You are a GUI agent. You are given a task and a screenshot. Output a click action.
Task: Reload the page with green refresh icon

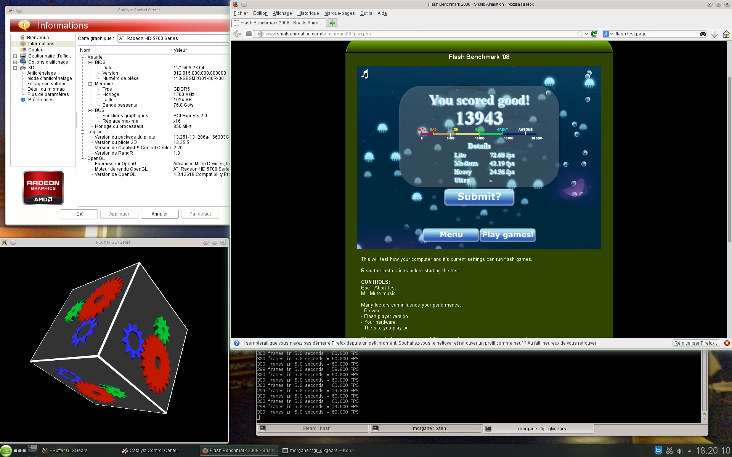coord(594,34)
